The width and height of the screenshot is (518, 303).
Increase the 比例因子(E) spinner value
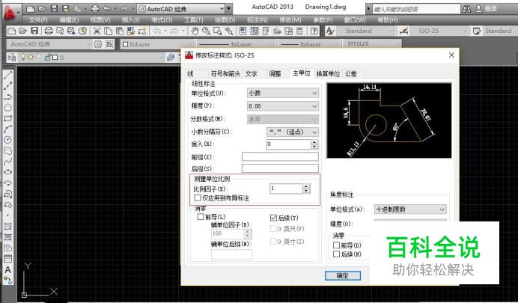(306, 186)
